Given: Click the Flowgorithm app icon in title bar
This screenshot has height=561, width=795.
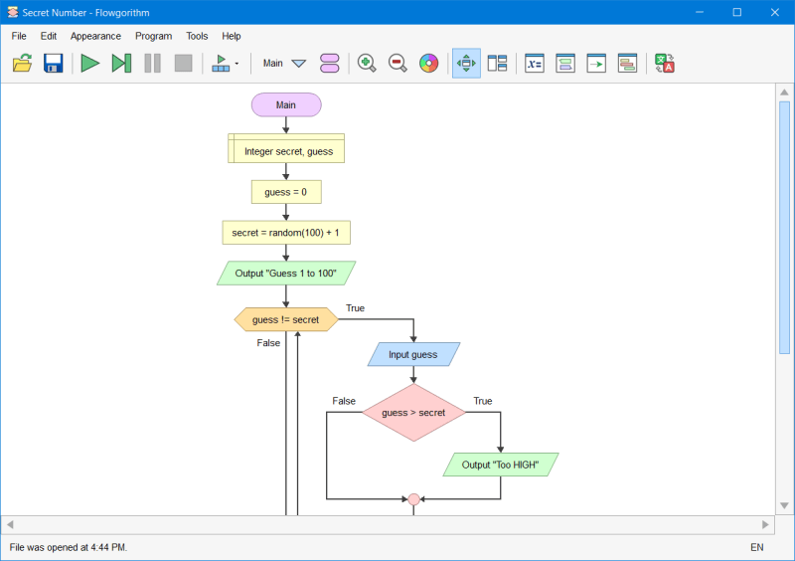Looking at the screenshot, I should pos(13,12).
